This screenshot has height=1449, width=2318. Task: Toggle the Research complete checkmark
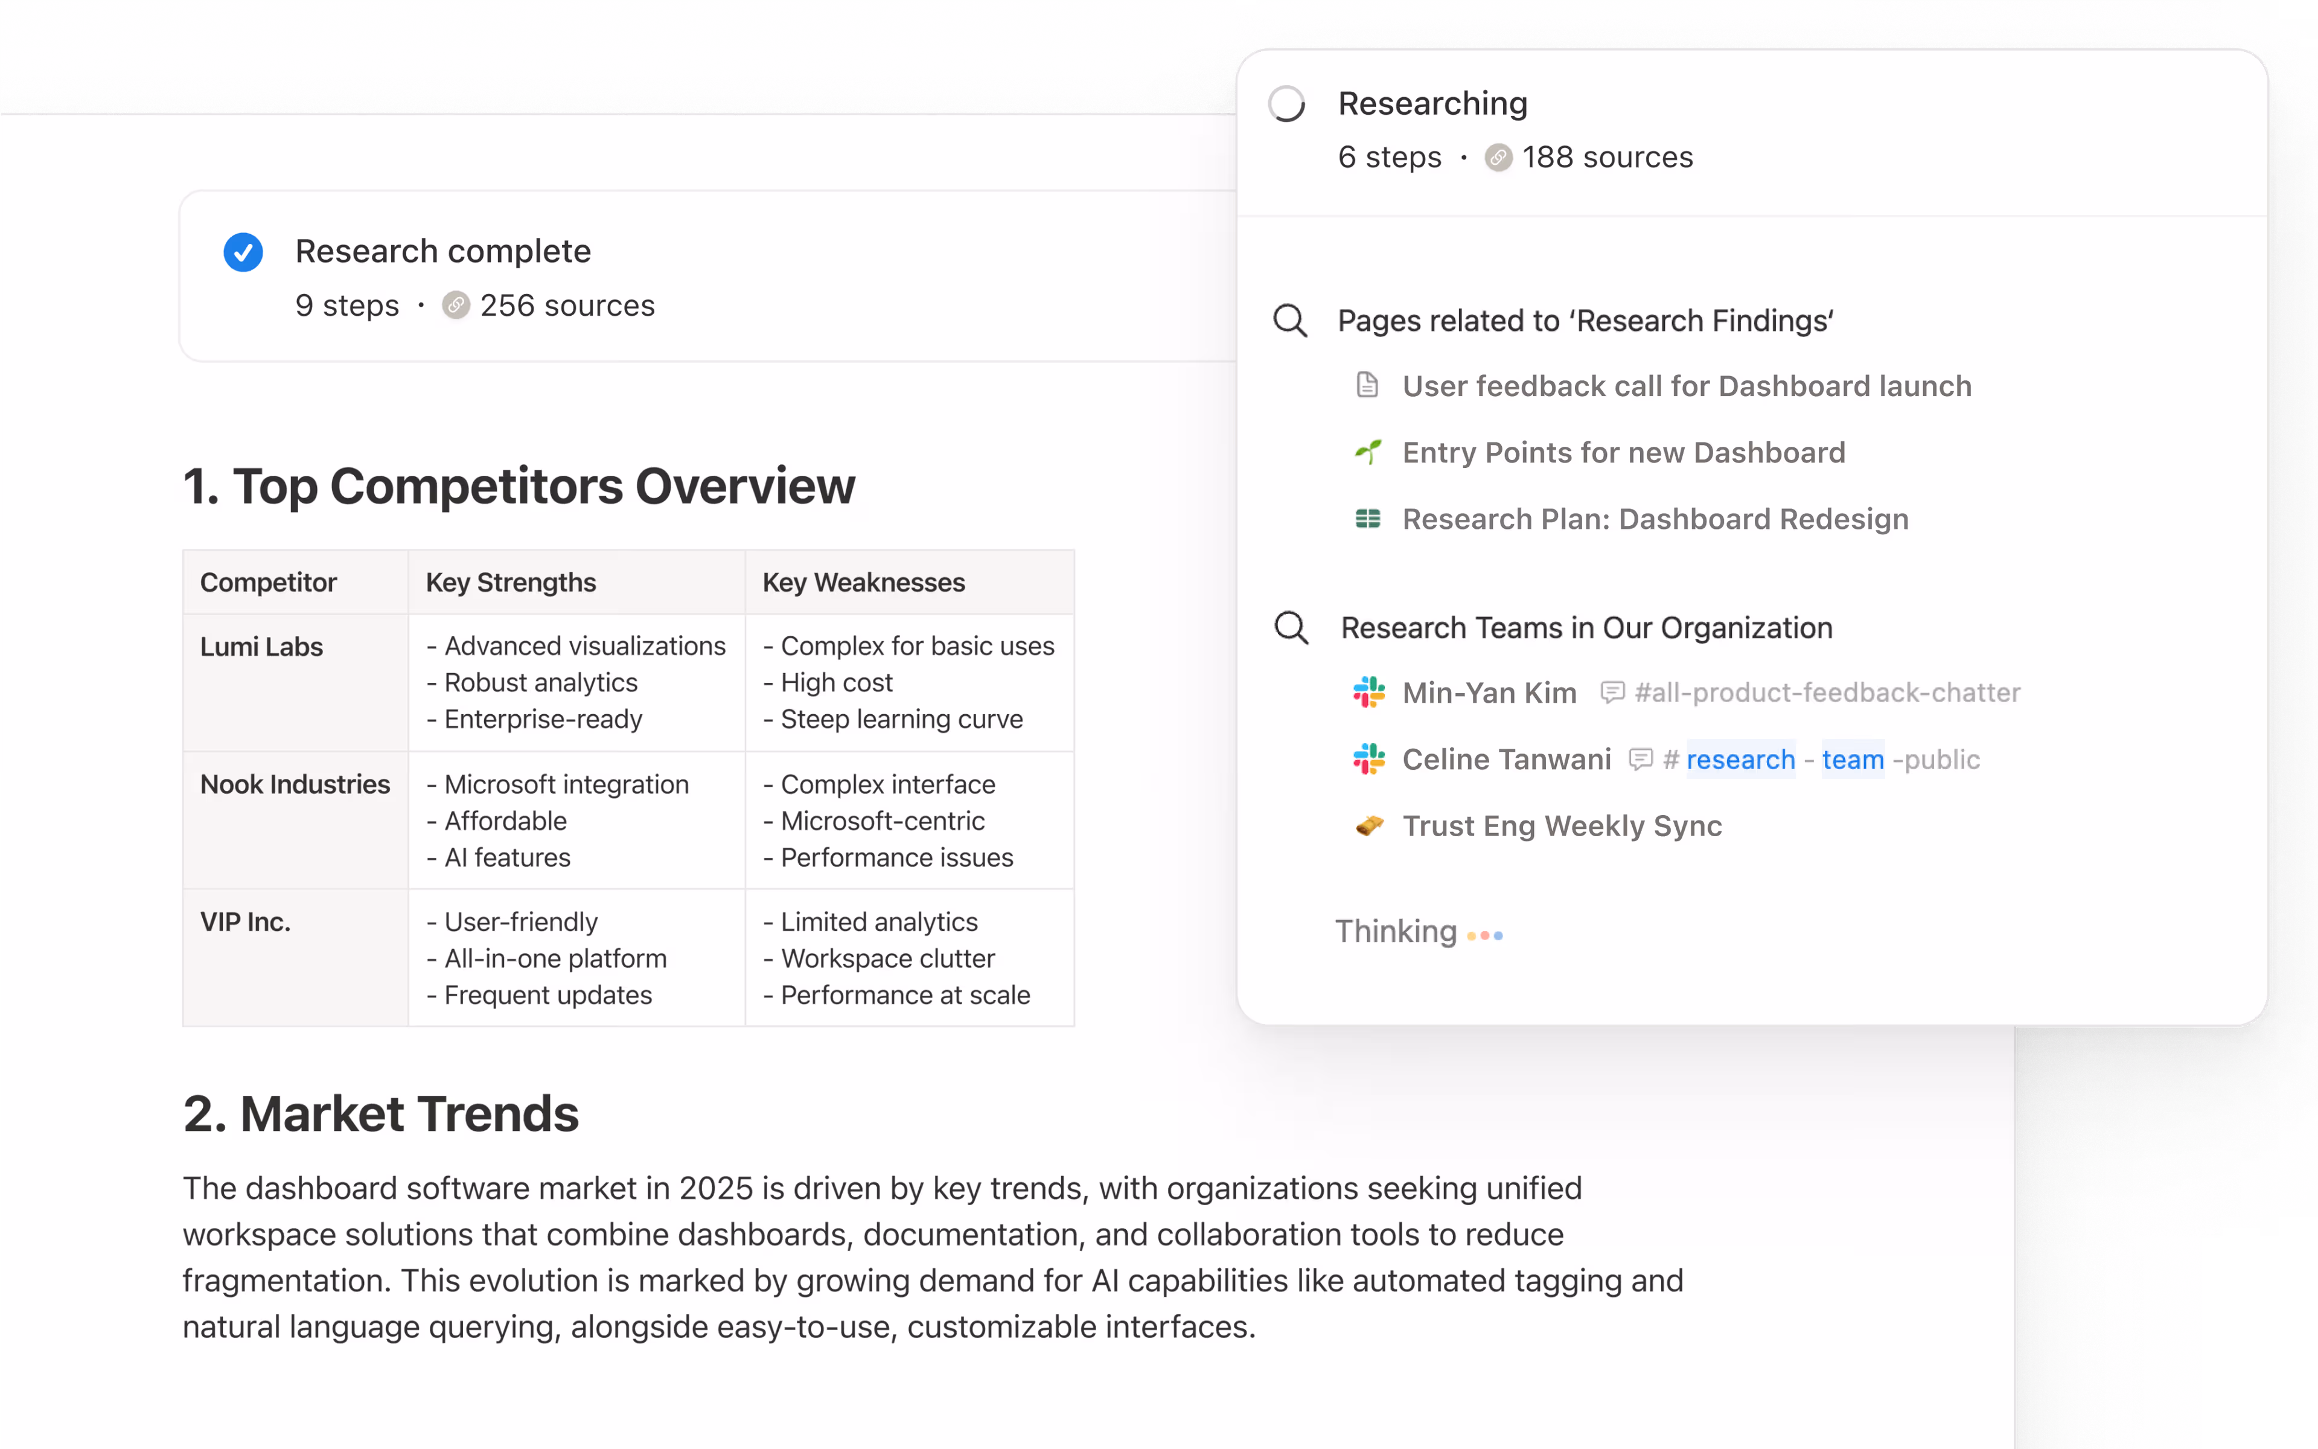click(243, 251)
